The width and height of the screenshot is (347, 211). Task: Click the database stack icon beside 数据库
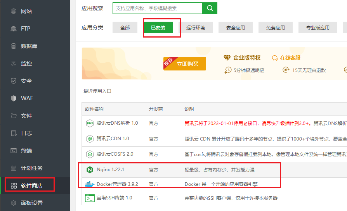[14, 46]
